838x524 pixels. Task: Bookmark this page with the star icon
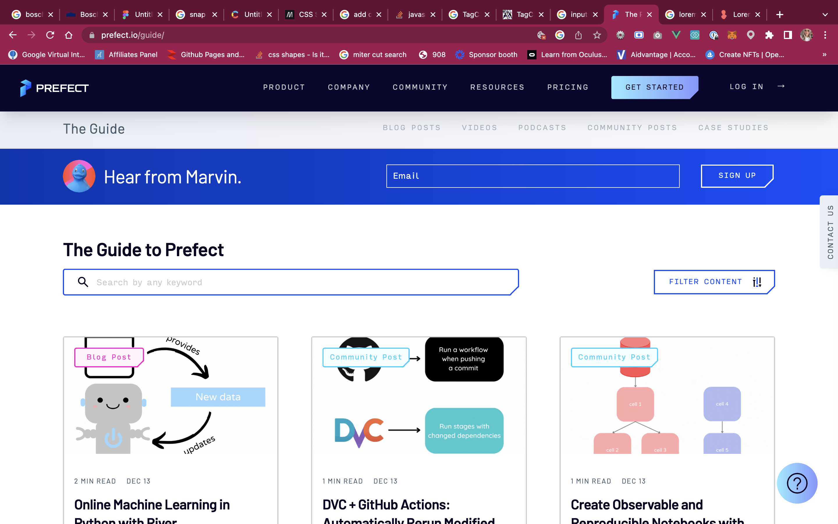click(597, 35)
